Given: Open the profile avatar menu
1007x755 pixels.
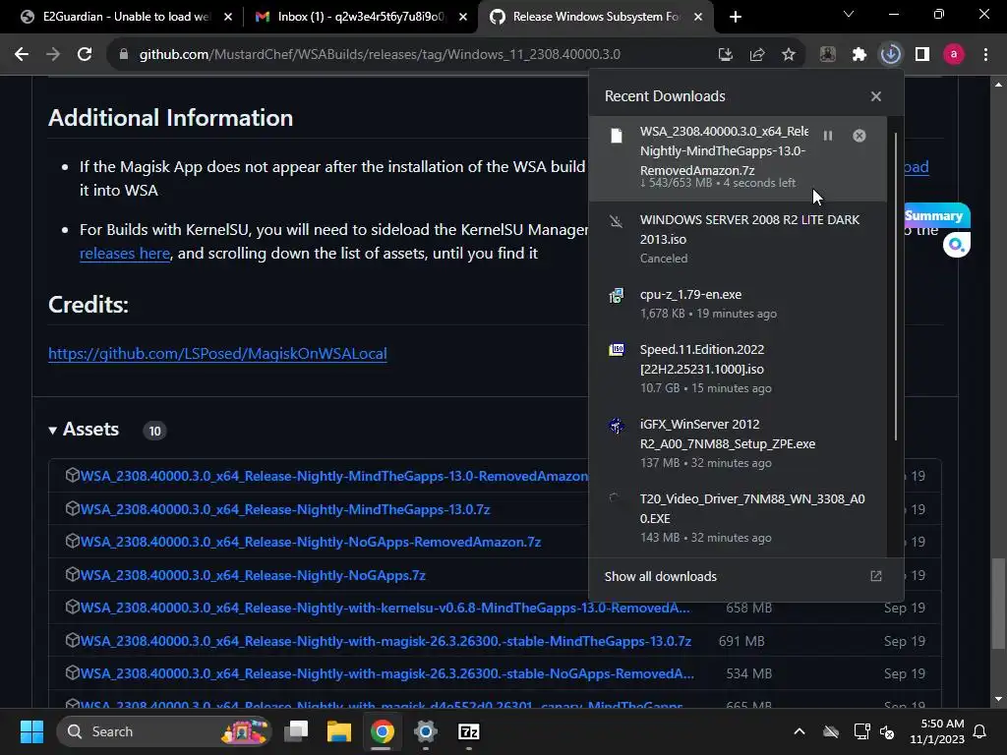Looking at the screenshot, I should 954,54.
